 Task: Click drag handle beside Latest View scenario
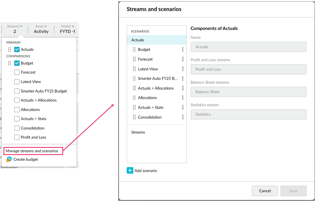[x=134, y=69]
